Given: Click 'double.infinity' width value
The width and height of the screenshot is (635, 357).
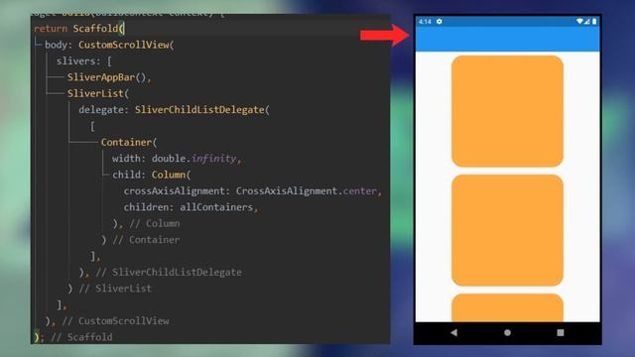Looking at the screenshot, I should pos(194,159).
